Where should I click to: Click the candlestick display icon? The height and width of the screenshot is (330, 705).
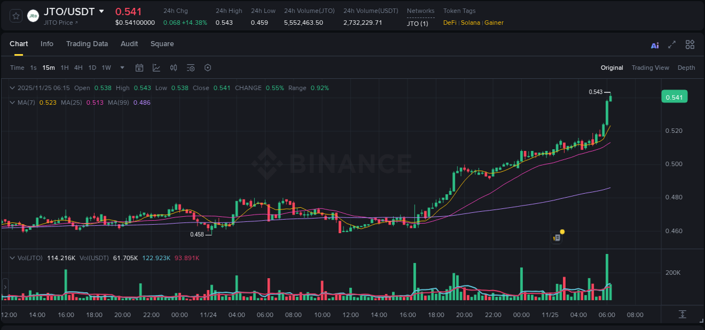173,68
